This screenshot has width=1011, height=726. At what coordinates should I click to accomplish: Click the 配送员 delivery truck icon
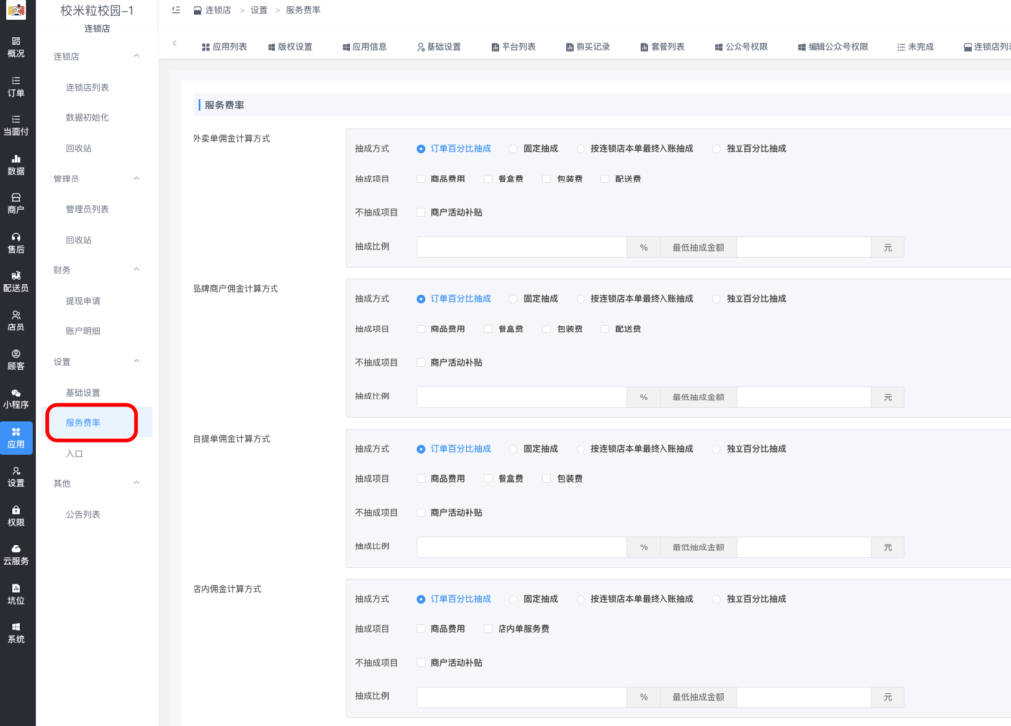(16, 281)
